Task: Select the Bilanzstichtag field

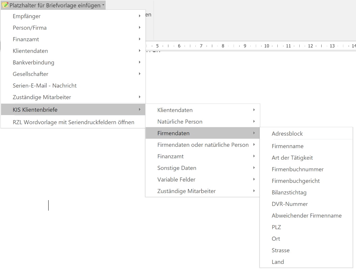Action: click(289, 192)
